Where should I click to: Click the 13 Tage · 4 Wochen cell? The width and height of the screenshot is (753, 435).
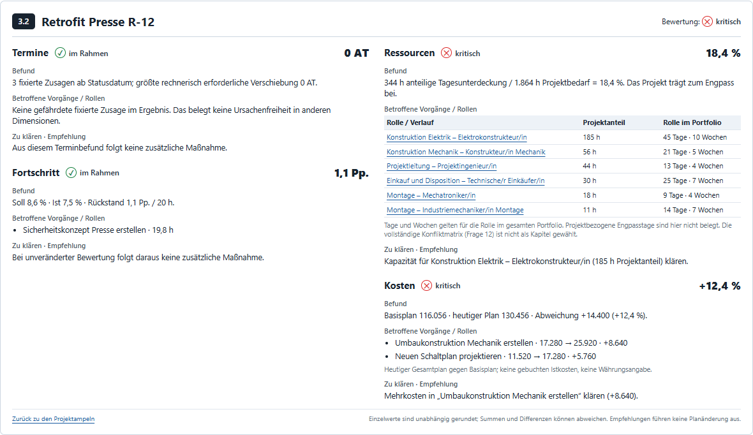click(x=693, y=166)
